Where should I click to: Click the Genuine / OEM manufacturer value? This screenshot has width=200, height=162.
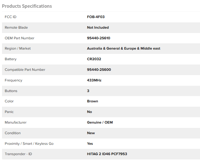(100, 122)
